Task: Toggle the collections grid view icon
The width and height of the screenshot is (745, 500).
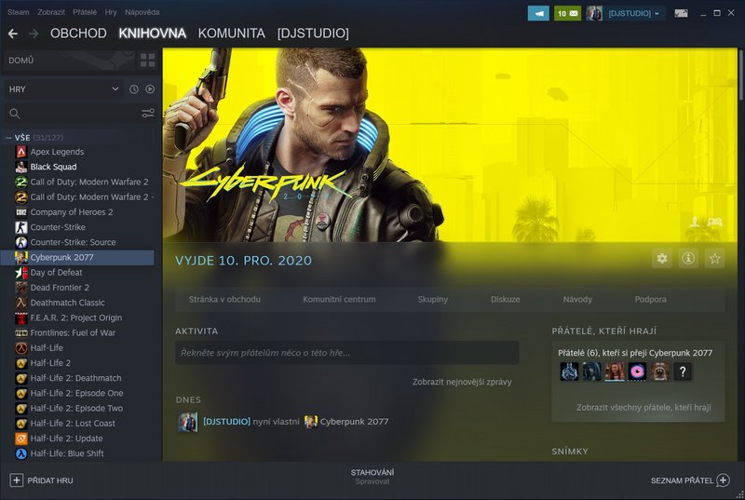Action: click(148, 61)
